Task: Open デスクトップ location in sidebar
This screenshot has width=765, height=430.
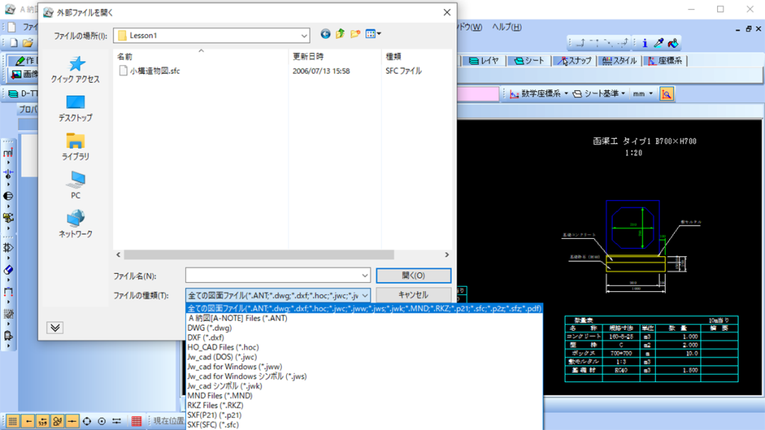Action: click(x=75, y=108)
